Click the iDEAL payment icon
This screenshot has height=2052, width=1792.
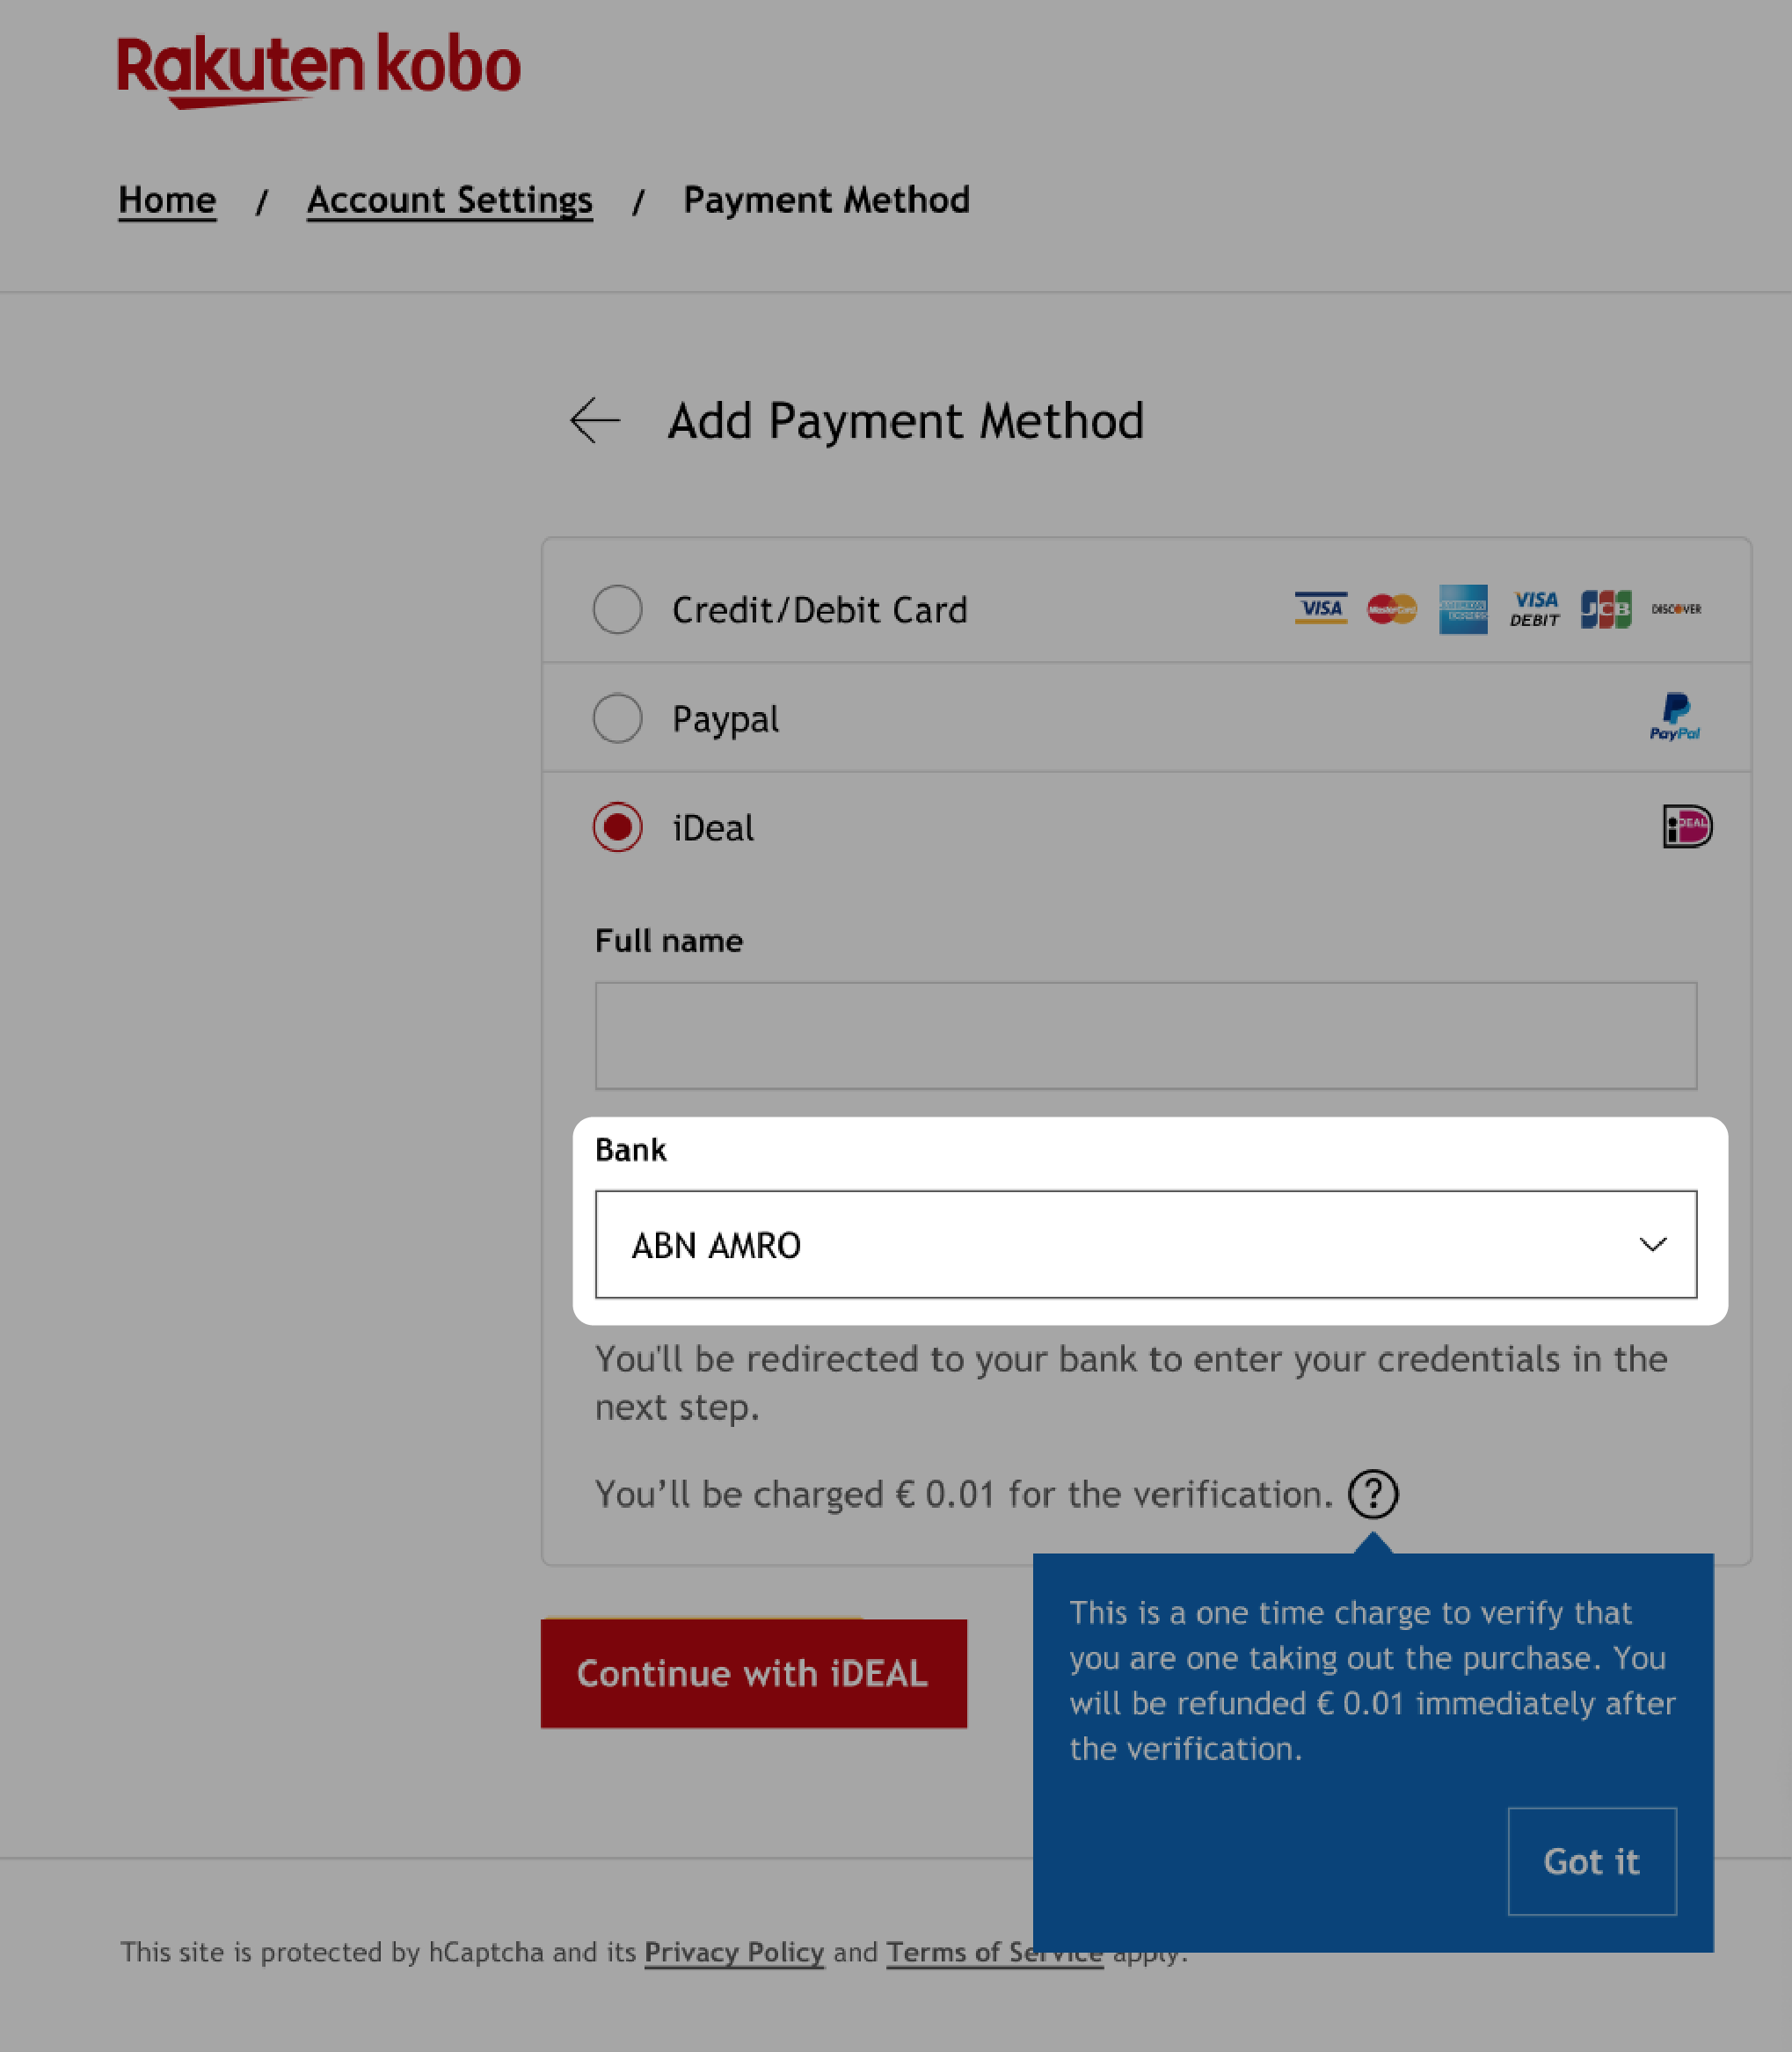click(1686, 826)
